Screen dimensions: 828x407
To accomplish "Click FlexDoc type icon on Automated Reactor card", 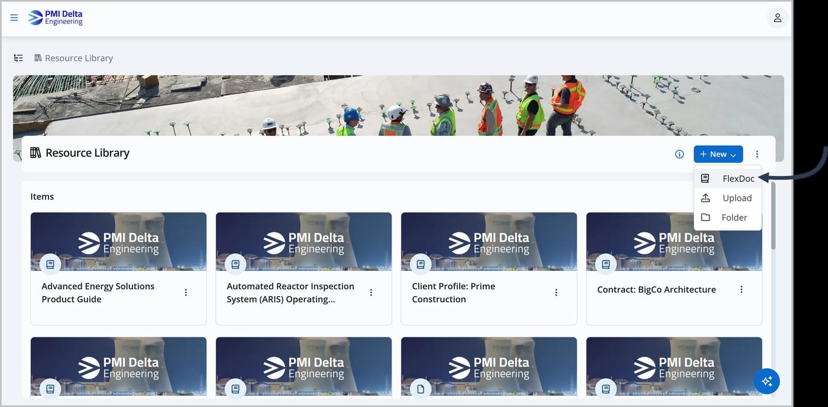I will click(235, 264).
